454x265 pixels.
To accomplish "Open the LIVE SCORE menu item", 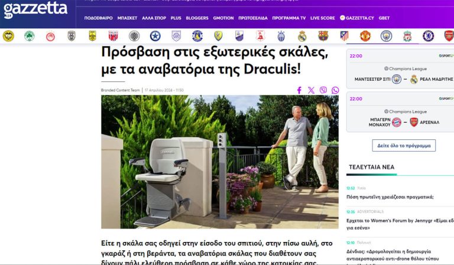I will [x=323, y=18].
